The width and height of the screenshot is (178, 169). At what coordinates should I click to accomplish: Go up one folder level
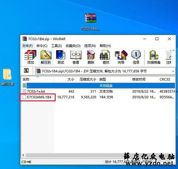pos(26,70)
